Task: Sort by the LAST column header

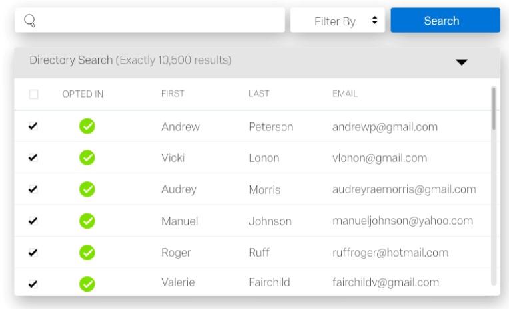Action: pos(259,94)
